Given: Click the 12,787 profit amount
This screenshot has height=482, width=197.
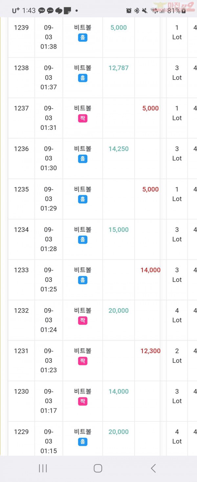Looking at the screenshot, I should [119, 68].
